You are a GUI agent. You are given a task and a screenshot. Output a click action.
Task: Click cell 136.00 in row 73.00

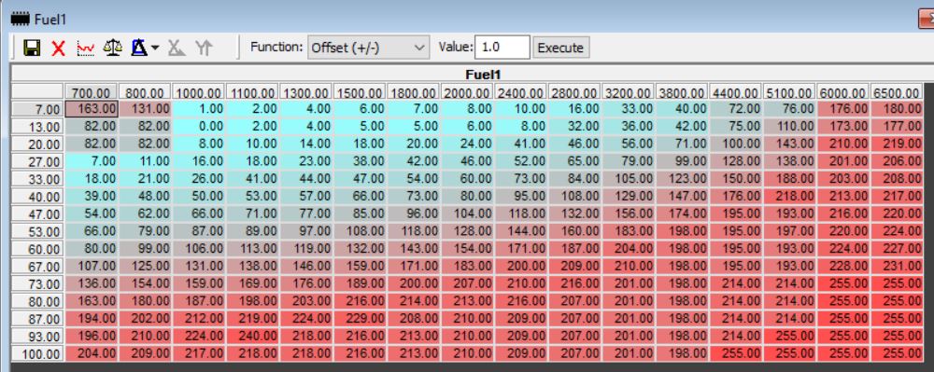pyautogui.click(x=92, y=284)
